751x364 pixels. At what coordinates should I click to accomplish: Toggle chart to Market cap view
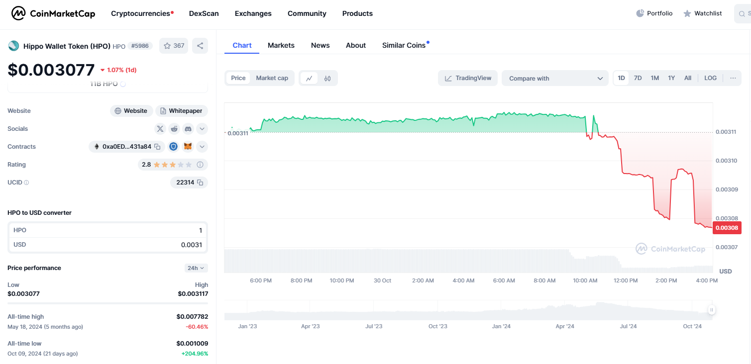[272, 78]
